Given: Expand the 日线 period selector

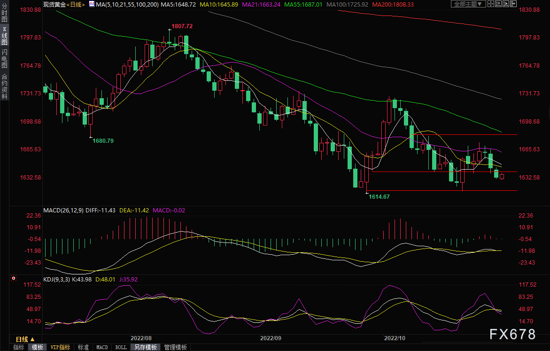Looking at the screenshot, I should pos(24,339).
